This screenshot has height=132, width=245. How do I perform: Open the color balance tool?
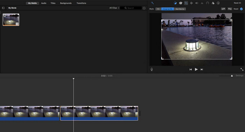pos(175,3)
